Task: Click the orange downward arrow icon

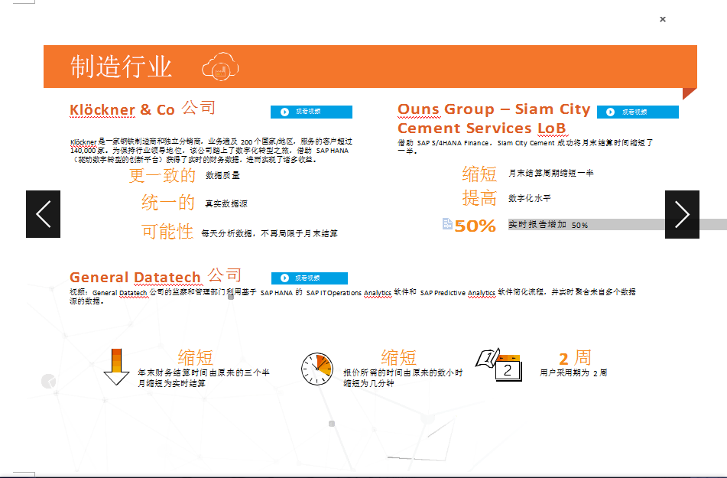Action: (116, 366)
